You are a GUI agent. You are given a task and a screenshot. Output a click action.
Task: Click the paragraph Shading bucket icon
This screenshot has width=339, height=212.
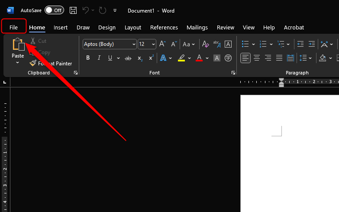(x=323, y=58)
